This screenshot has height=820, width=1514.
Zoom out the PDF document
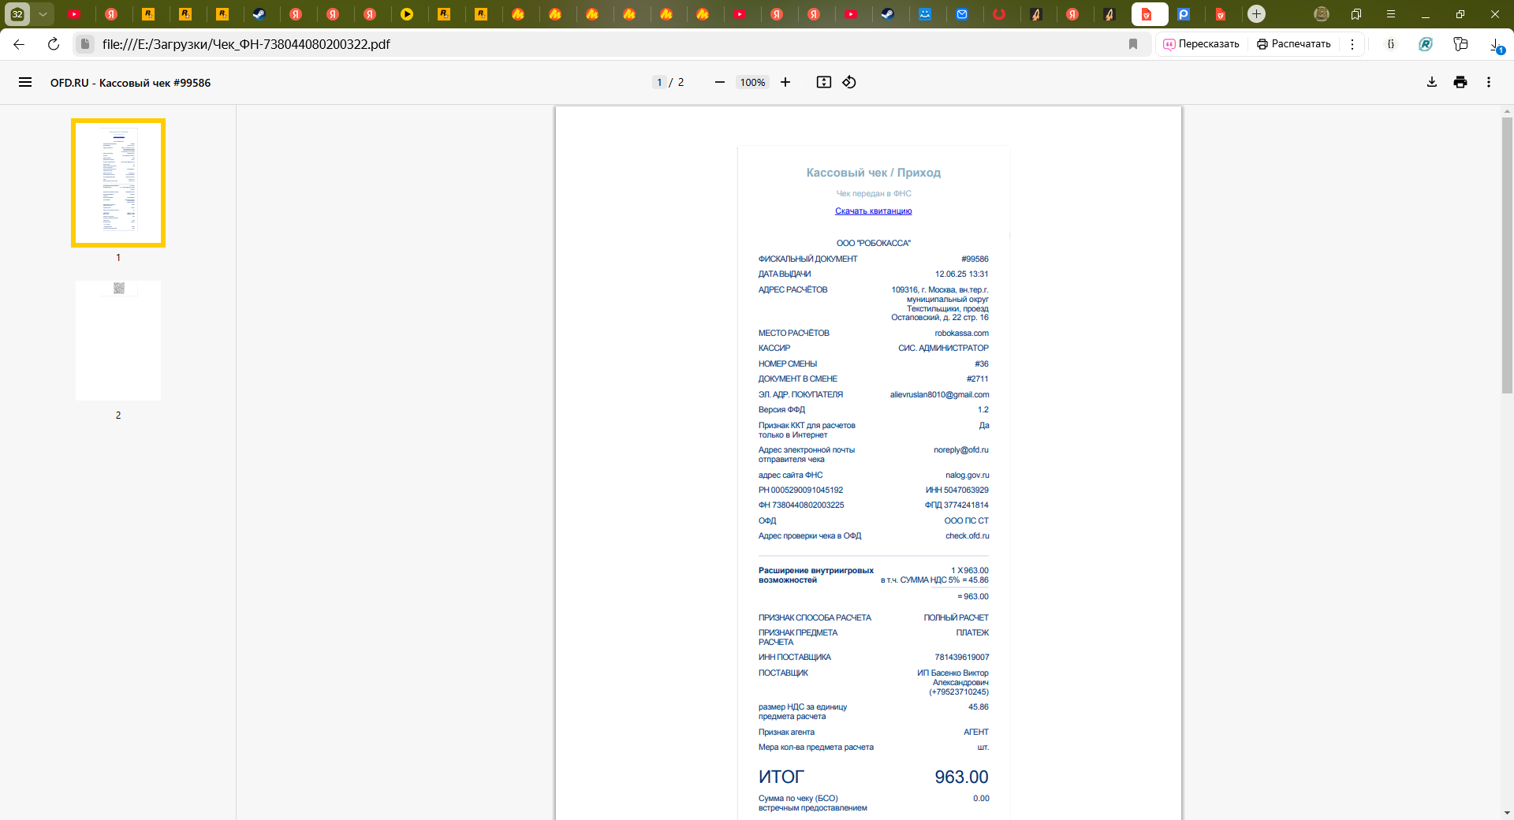[x=719, y=82]
